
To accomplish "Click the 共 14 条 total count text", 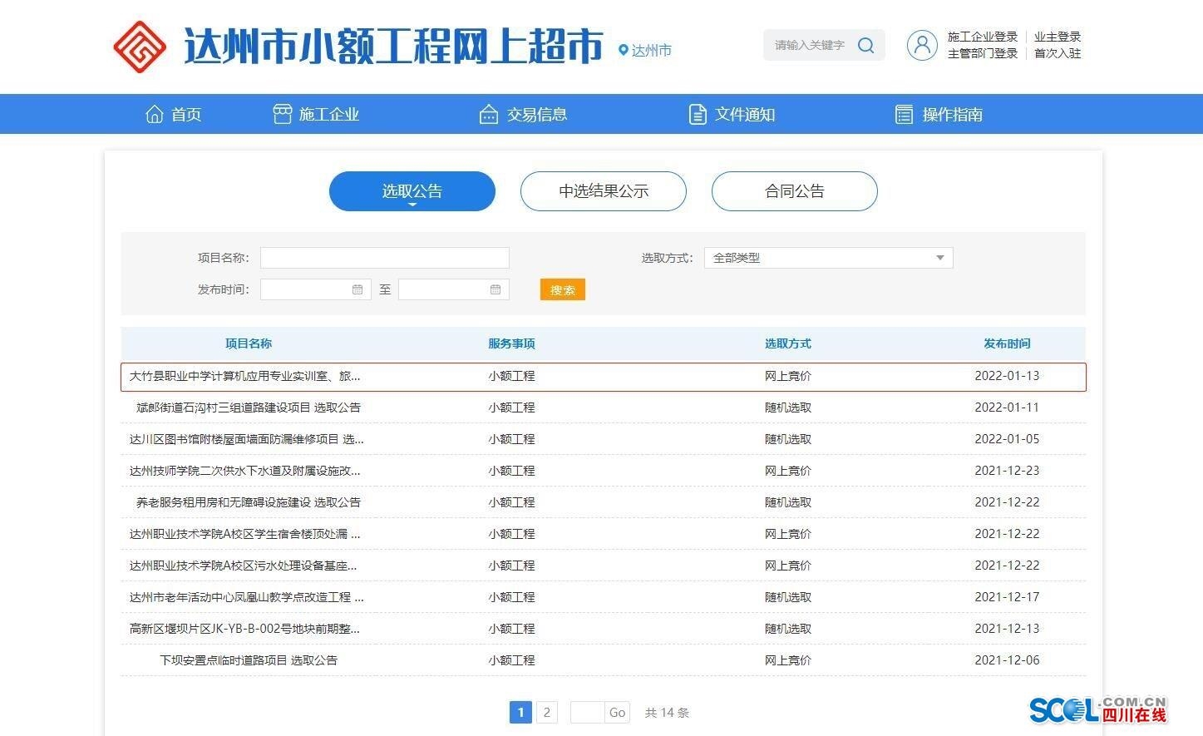I will pyautogui.click(x=667, y=713).
